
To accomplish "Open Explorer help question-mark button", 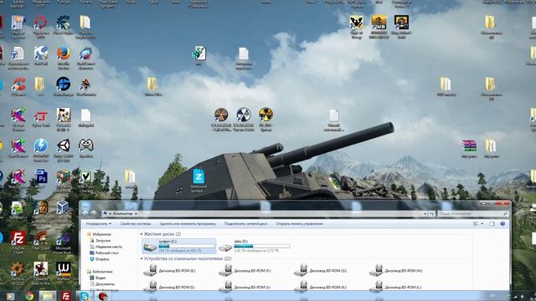I will point(502,224).
